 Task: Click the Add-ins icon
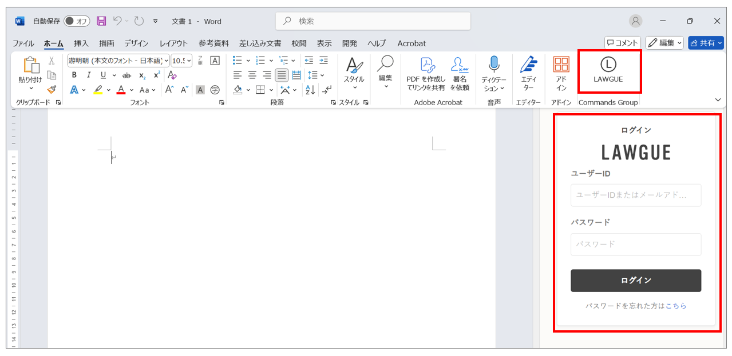(561, 65)
